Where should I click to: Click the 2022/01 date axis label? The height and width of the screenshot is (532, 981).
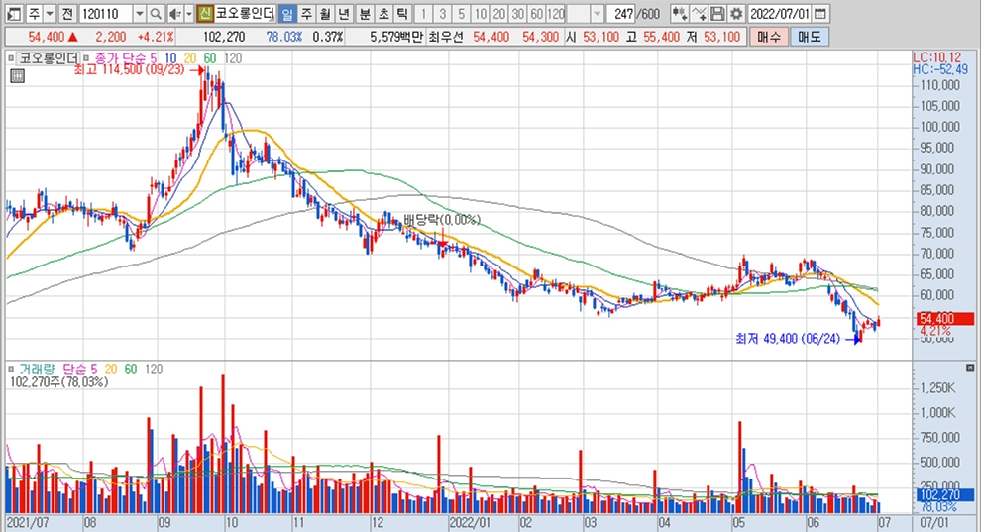pos(470,522)
